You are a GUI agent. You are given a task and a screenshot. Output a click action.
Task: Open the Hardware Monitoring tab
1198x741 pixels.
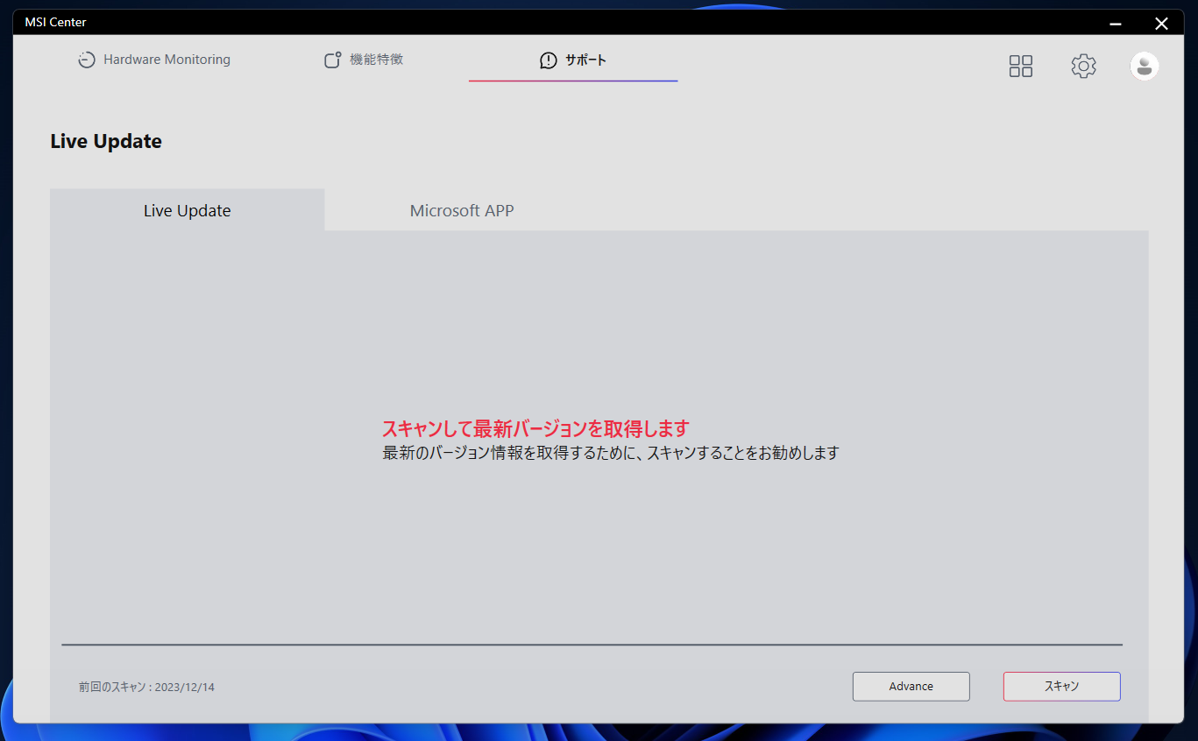point(153,60)
